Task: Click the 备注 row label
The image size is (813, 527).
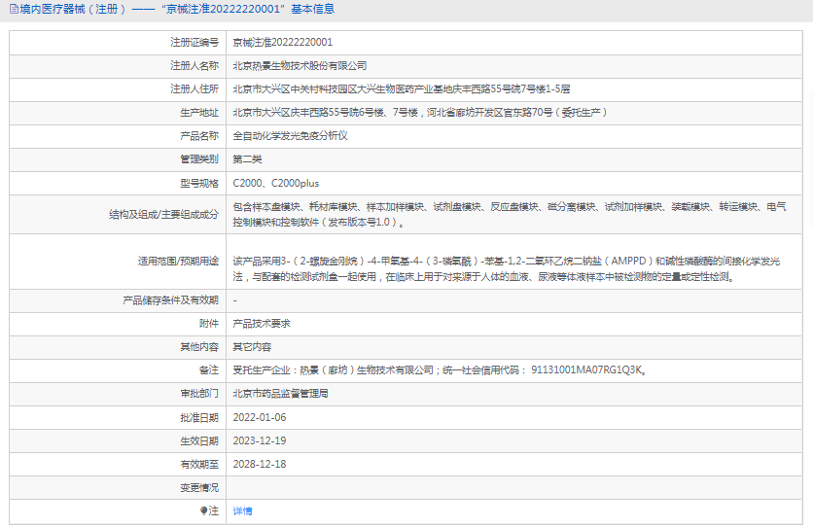Action: point(209,370)
